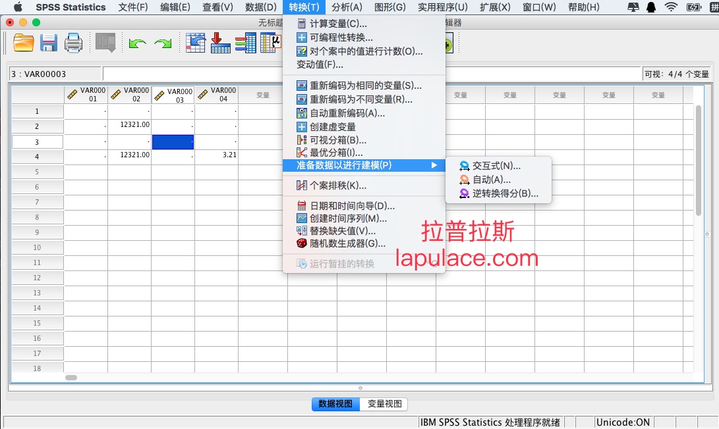Select row header 10
This screenshot has height=429, width=719.
point(37,247)
